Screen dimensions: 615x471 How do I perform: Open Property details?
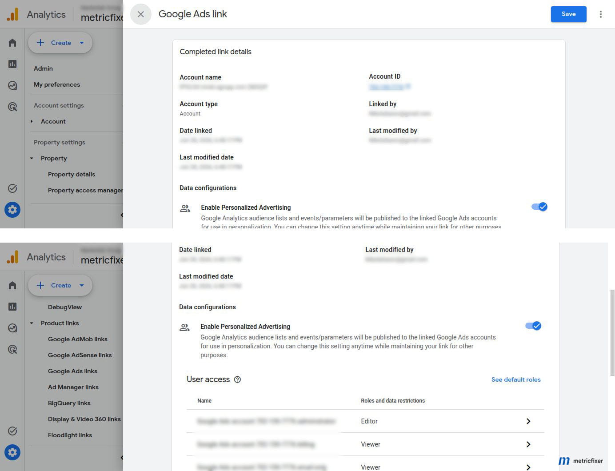coord(72,174)
